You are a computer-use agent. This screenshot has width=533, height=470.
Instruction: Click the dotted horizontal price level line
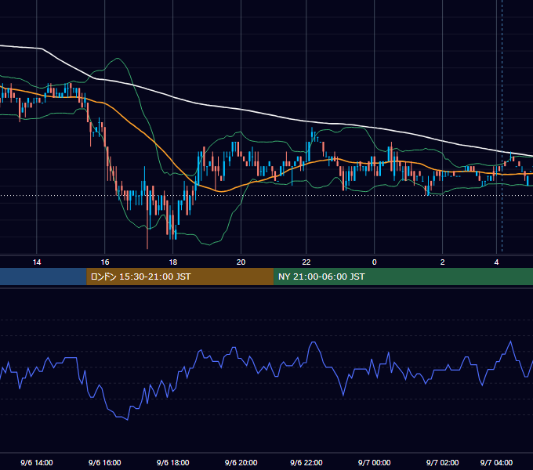pos(266,195)
